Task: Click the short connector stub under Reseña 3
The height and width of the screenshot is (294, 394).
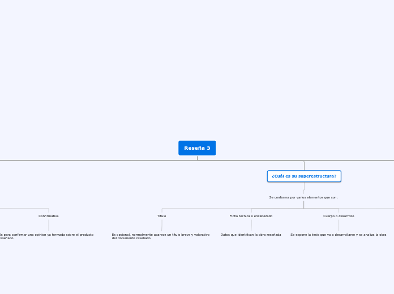Action: [x=198, y=158]
